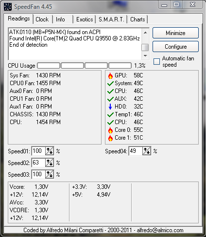Click the Speed03 spinner arrows

click(50, 174)
